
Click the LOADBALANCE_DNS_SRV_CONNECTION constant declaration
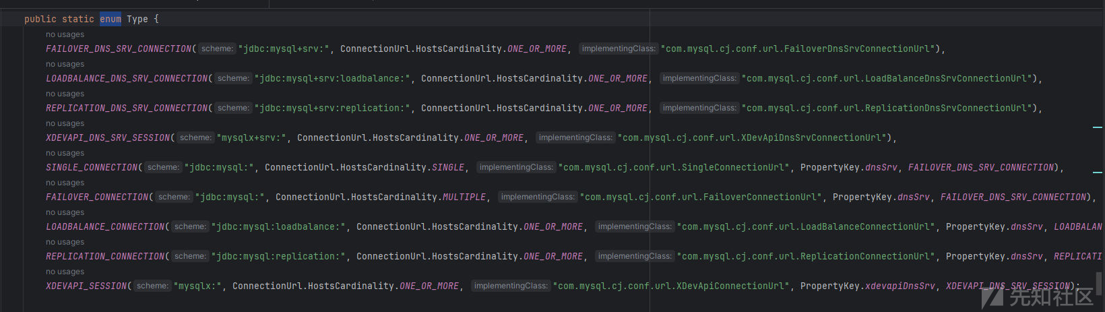(x=127, y=78)
